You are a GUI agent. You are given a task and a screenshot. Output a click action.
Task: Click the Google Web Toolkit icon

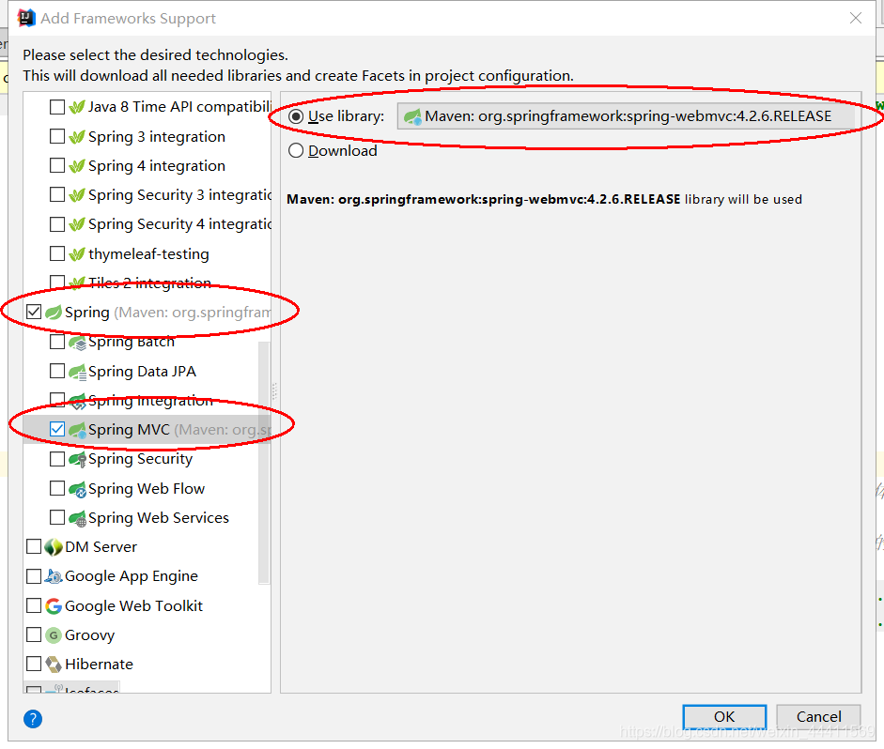coord(53,606)
